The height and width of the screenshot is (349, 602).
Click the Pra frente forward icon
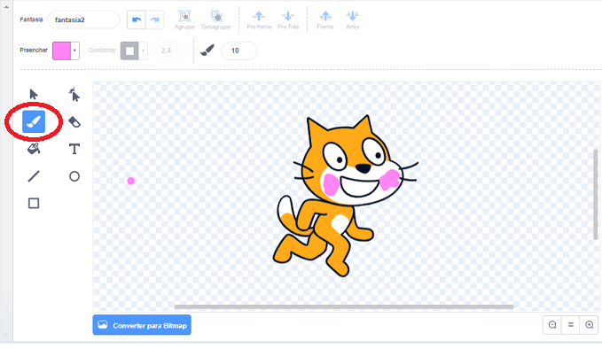click(x=259, y=16)
